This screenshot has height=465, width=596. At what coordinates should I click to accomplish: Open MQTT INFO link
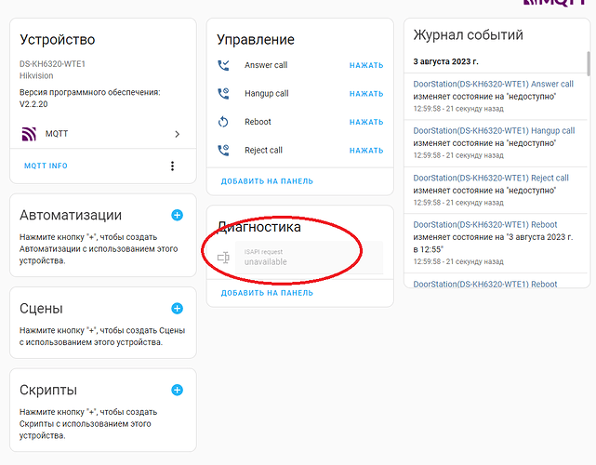pyautogui.click(x=46, y=166)
